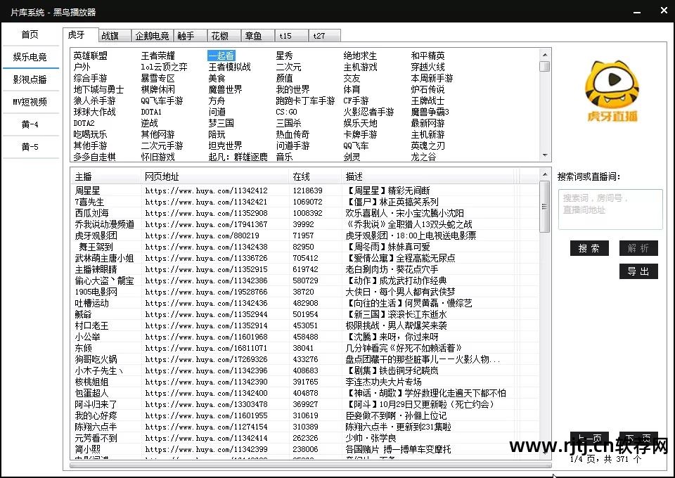Viewport: 675px width, 478px height.
Task: Select 娱乐电竞 in the sidebar
Action: [30, 57]
